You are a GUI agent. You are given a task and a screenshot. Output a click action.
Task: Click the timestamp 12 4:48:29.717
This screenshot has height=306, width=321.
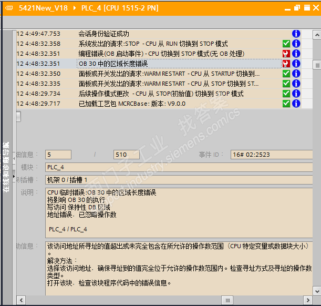click(x=38, y=104)
